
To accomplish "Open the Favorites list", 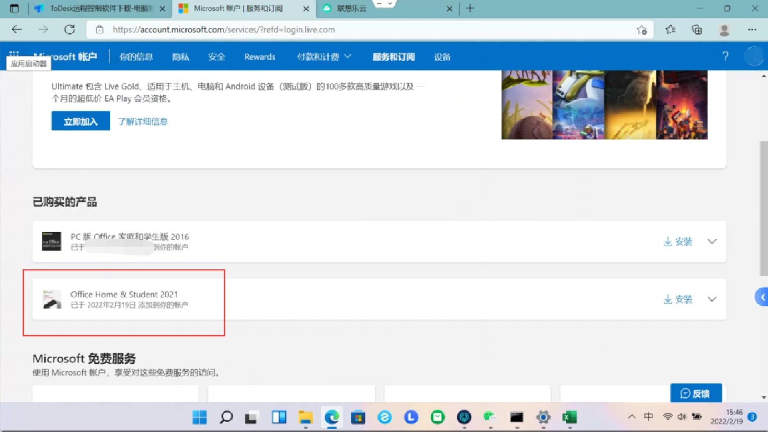I will pos(670,30).
